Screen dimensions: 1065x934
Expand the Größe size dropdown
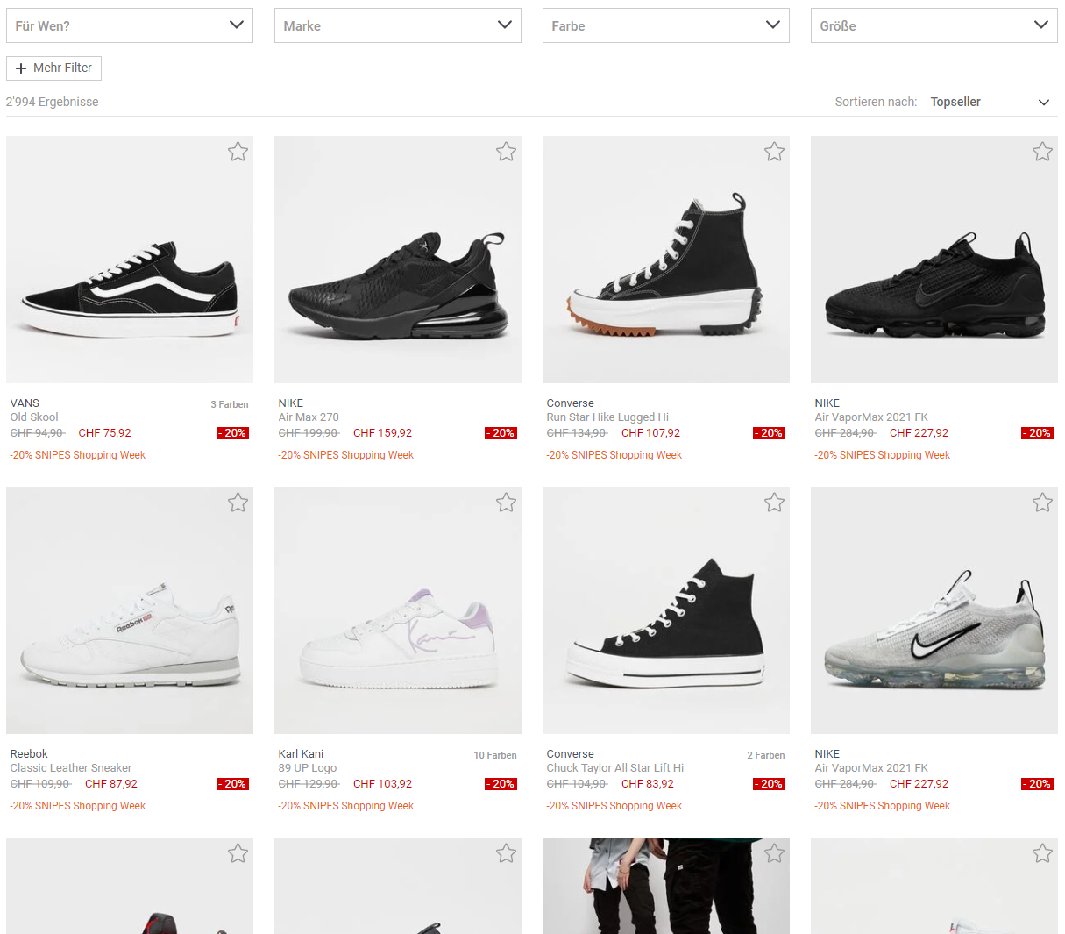934,25
